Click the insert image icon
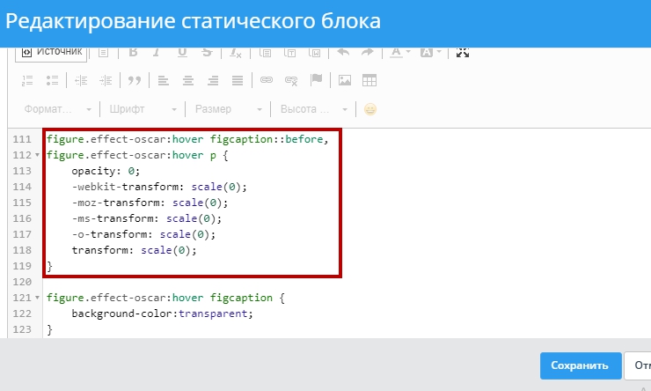 345,80
